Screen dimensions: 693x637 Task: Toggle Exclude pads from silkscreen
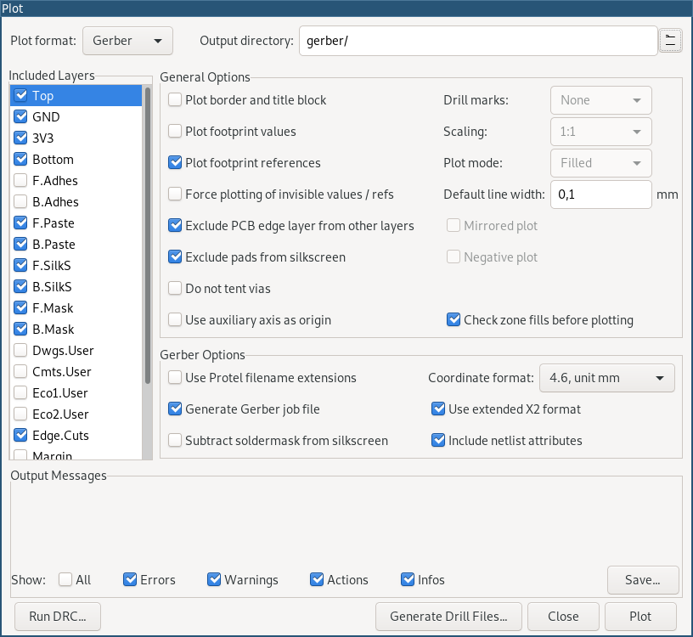coord(175,256)
